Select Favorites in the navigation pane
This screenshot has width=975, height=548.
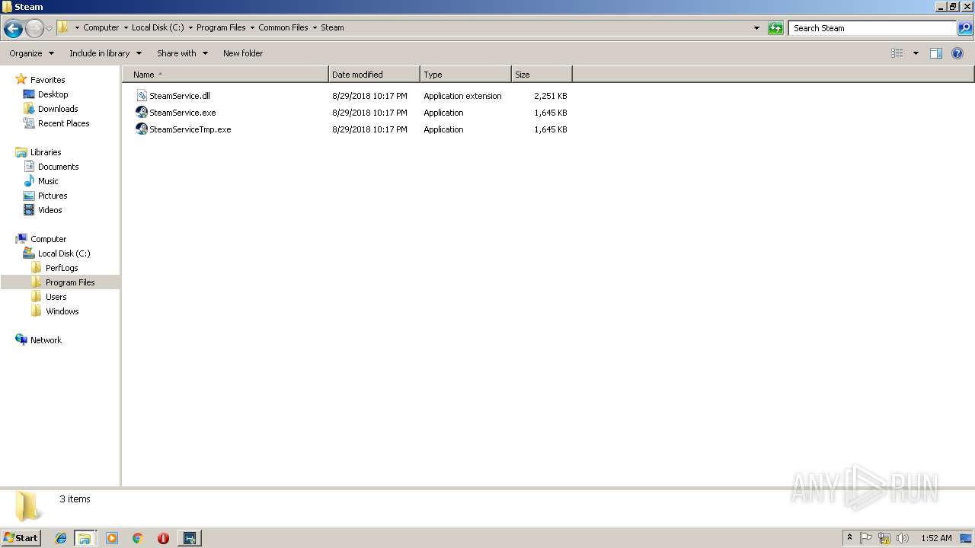[47, 80]
